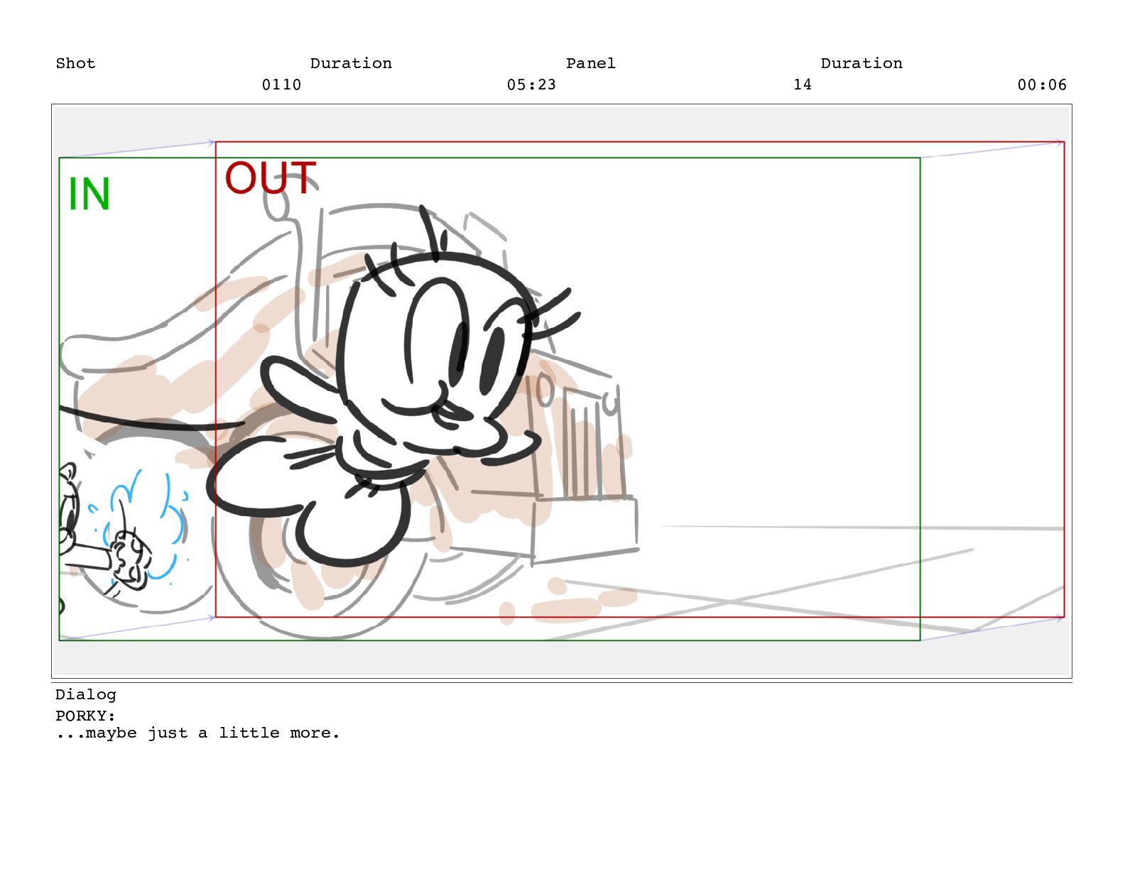
Task: Select the panel number 14
Action: click(802, 84)
